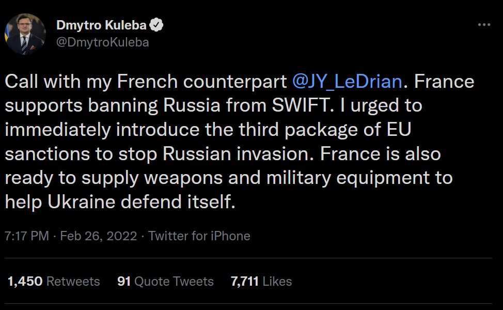Click the 7,711 likes count number
503x310 pixels.
pos(245,282)
